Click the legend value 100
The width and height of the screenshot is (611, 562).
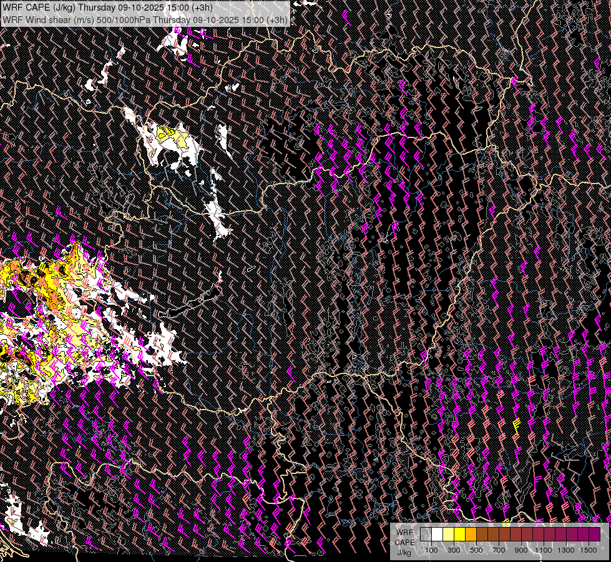pyautogui.click(x=431, y=550)
